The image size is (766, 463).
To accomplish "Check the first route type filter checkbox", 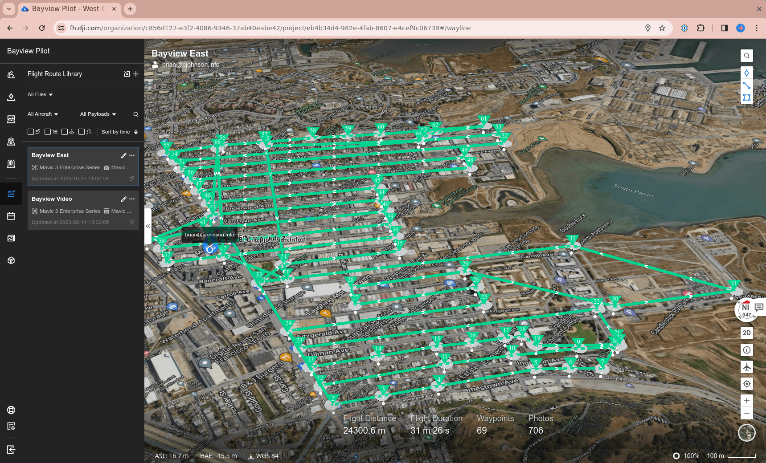I will pyautogui.click(x=31, y=132).
